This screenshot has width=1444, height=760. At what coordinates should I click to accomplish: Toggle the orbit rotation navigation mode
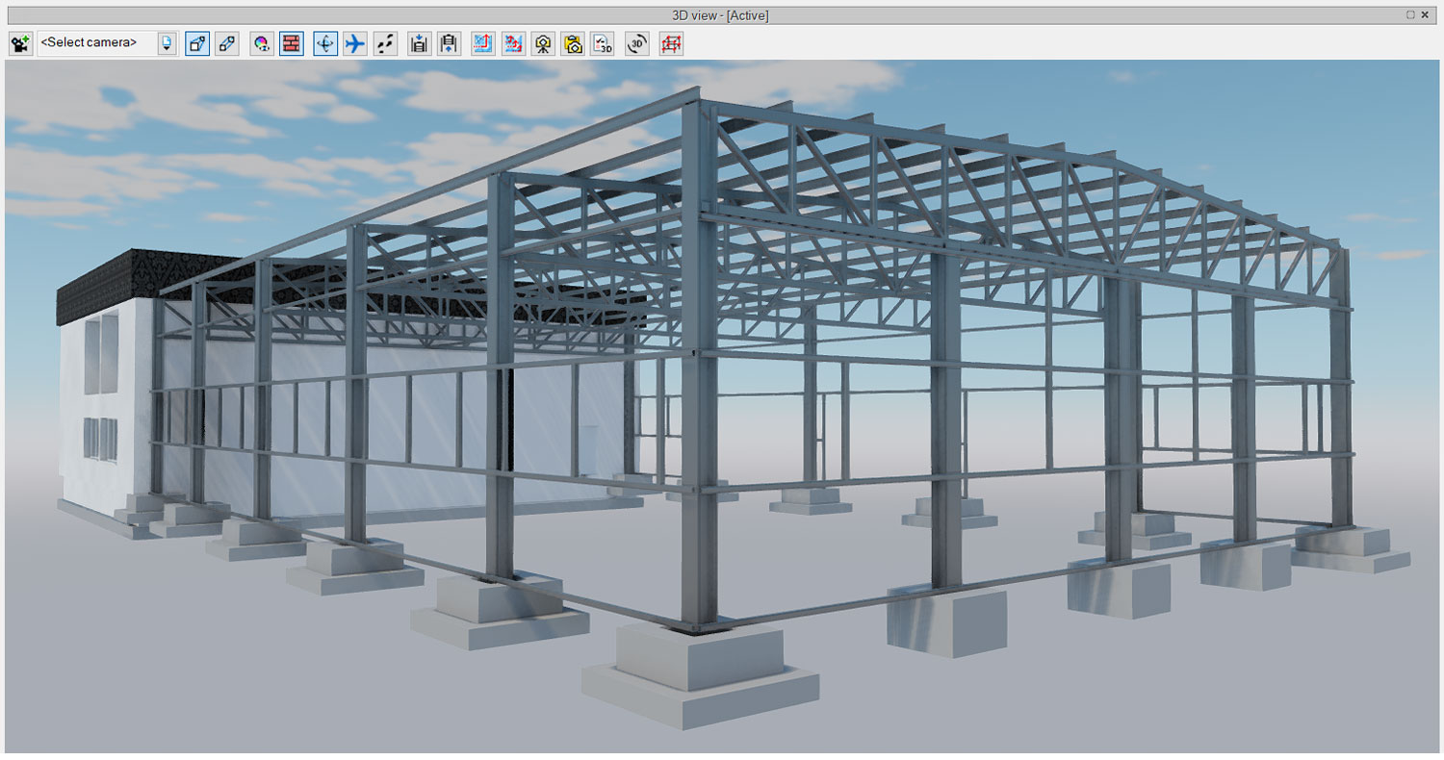(325, 43)
